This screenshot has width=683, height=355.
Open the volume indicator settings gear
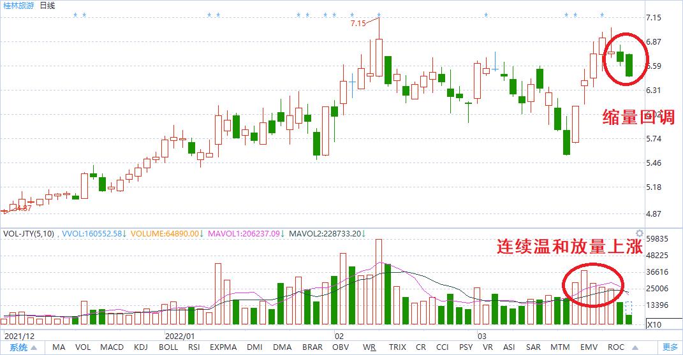[x=639, y=233]
